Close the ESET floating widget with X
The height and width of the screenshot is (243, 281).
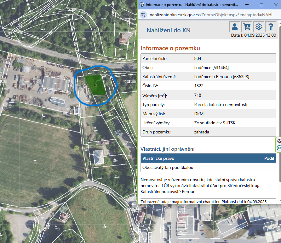[x=279, y=141]
